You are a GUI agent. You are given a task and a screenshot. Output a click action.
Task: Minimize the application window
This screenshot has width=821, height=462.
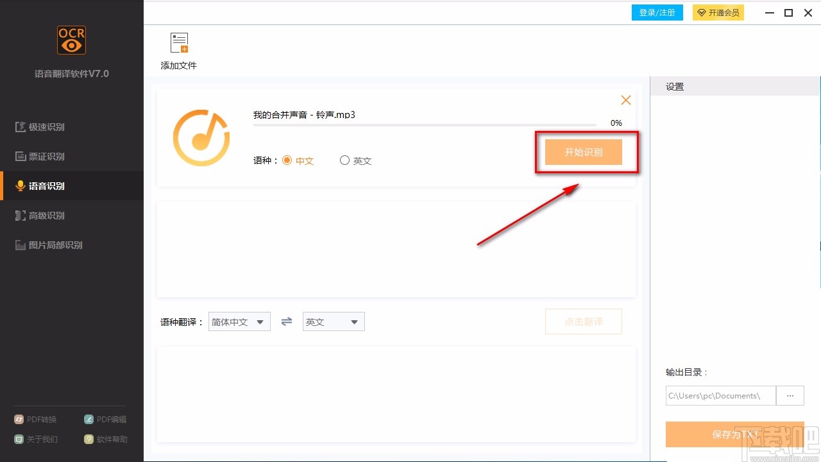[770, 13]
